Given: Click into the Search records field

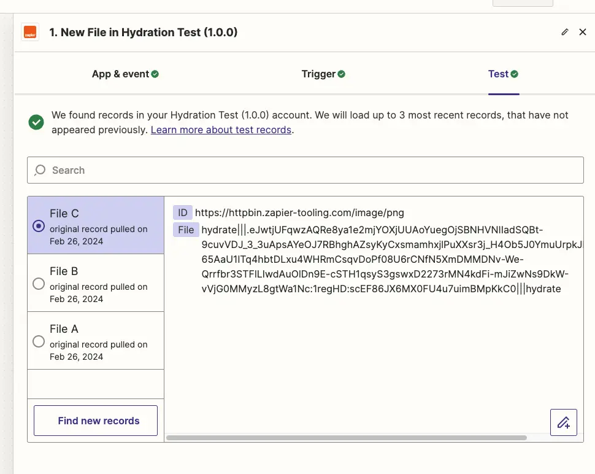Looking at the screenshot, I should 305,170.
